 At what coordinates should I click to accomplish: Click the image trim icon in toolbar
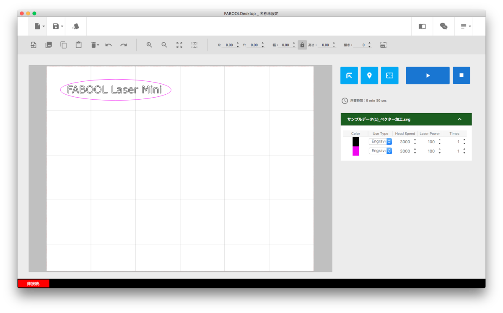pos(384,45)
